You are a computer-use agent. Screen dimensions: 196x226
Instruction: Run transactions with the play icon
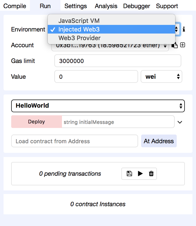click(140, 174)
